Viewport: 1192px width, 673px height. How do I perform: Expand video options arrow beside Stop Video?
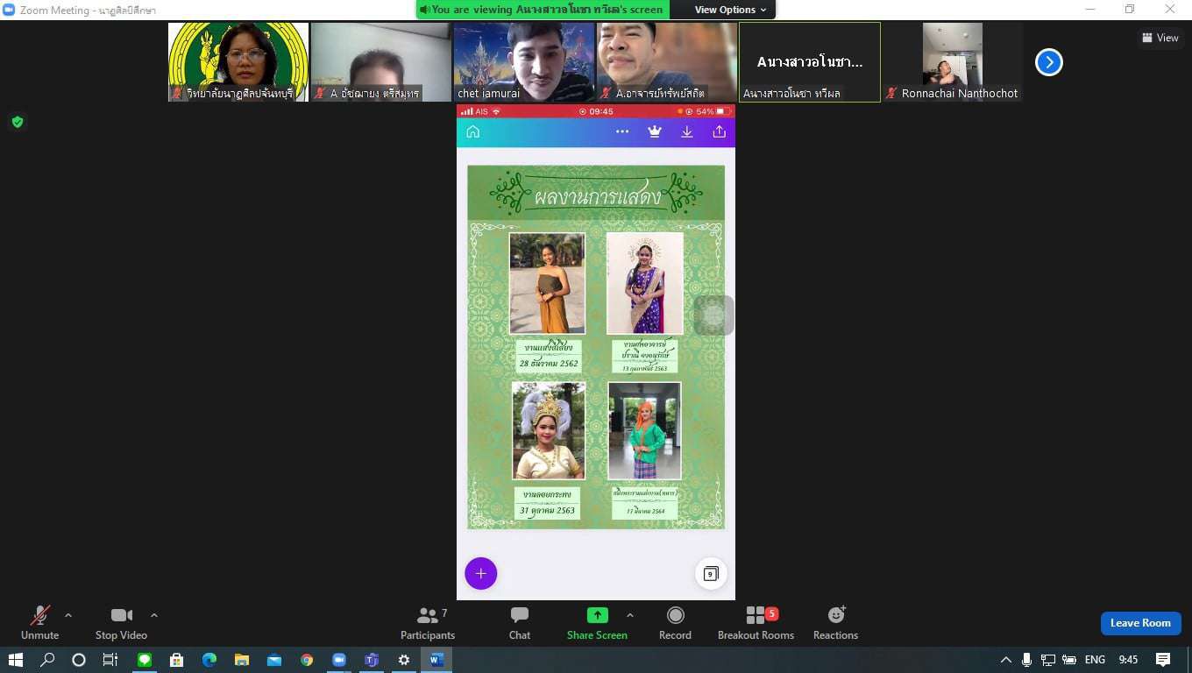[x=154, y=615]
